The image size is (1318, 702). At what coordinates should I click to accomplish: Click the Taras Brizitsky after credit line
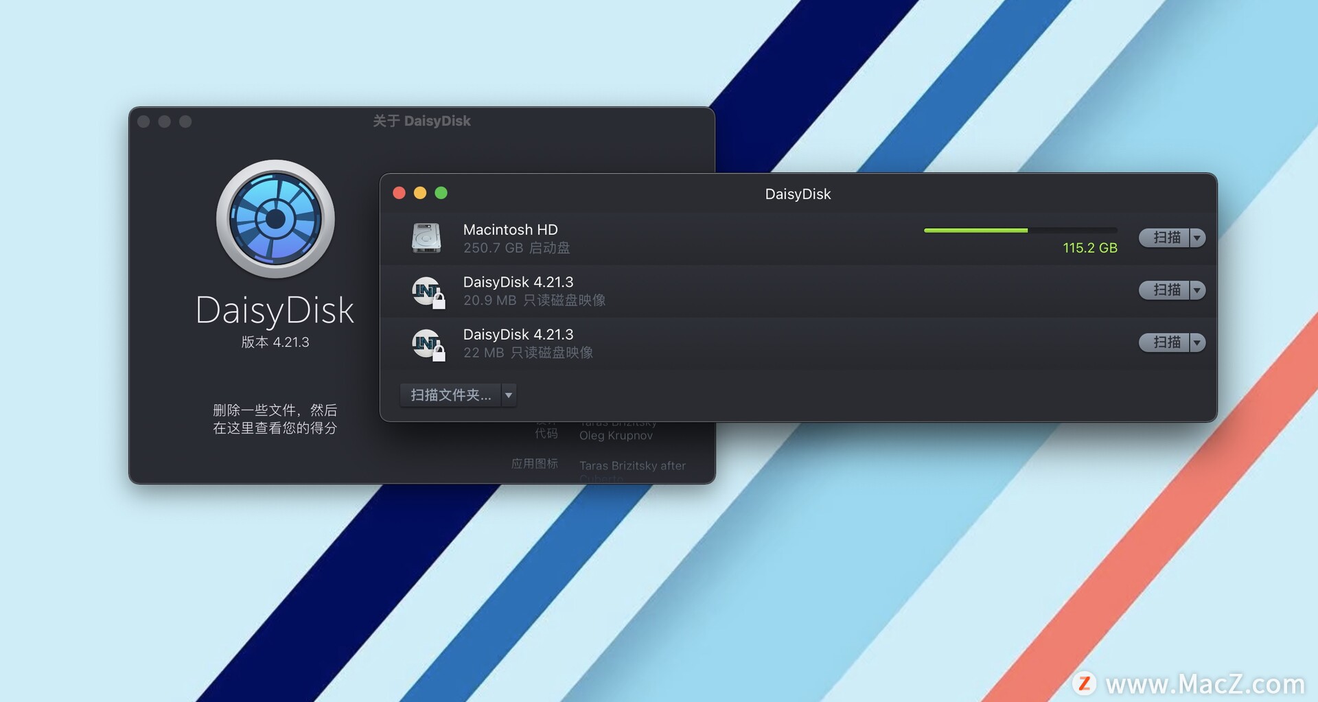tap(632, 465)
